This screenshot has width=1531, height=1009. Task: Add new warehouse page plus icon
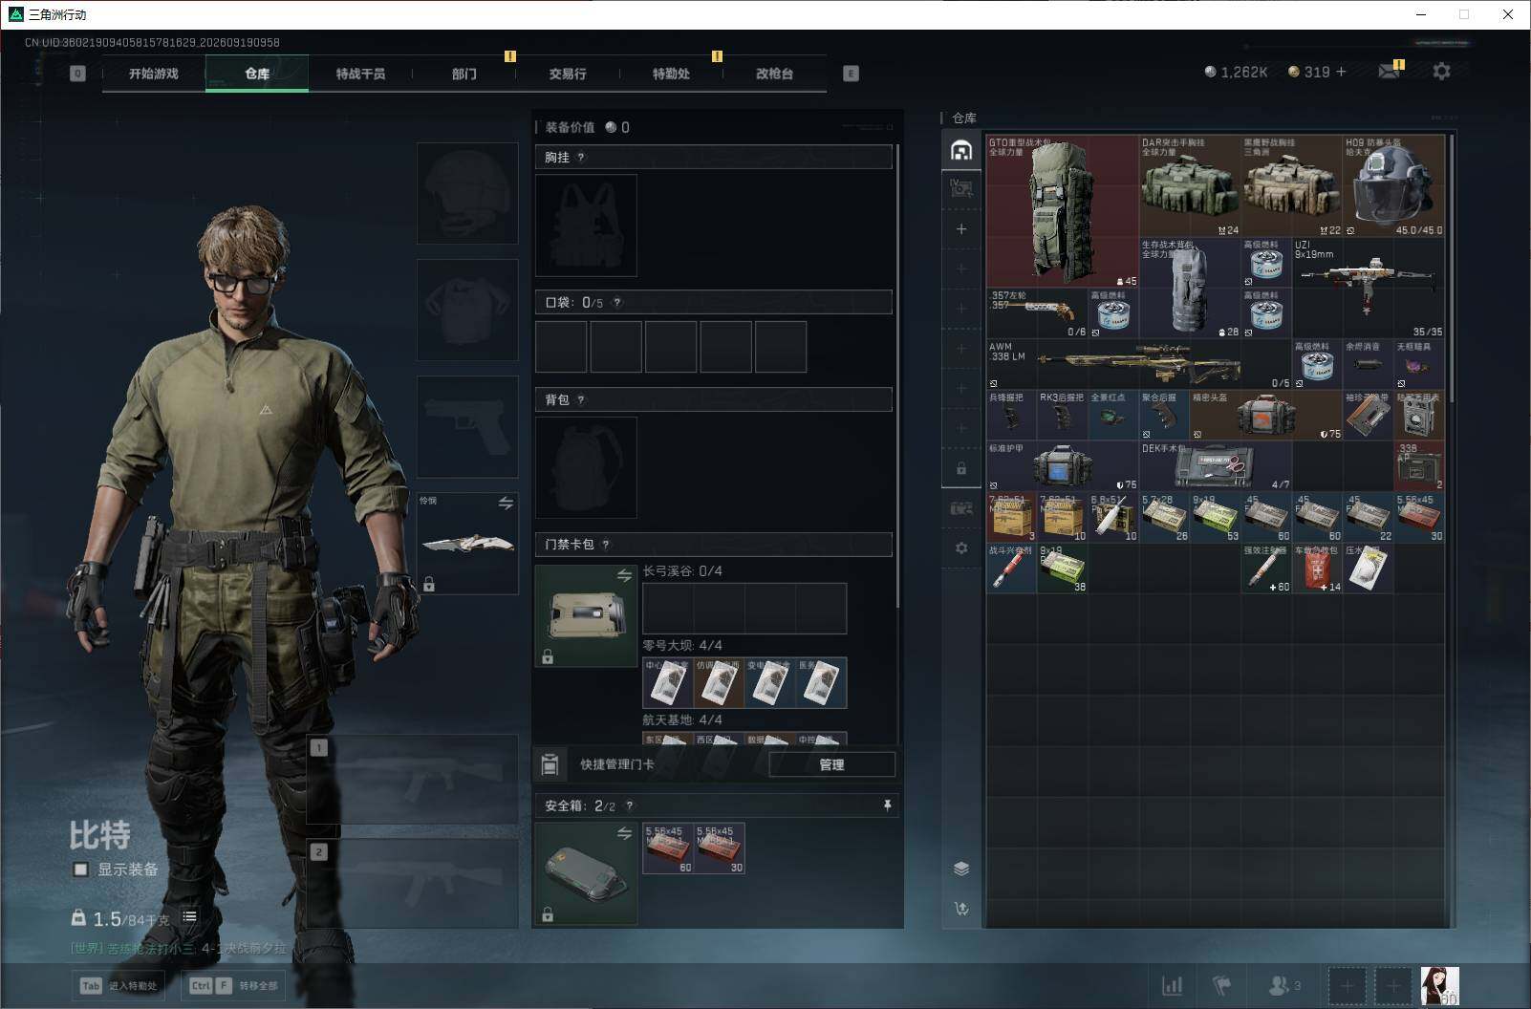tap(961, 229)
